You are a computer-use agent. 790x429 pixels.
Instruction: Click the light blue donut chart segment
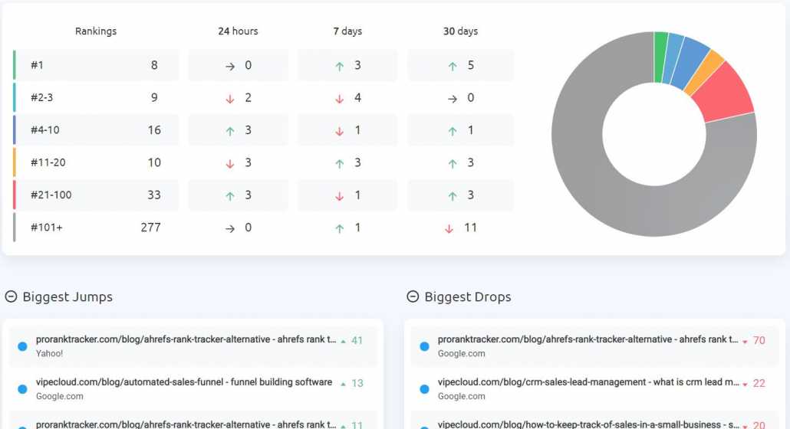673,58
